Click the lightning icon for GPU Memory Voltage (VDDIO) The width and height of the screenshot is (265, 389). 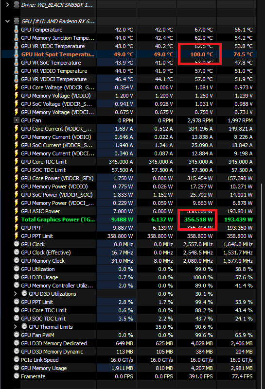[17, 96]
